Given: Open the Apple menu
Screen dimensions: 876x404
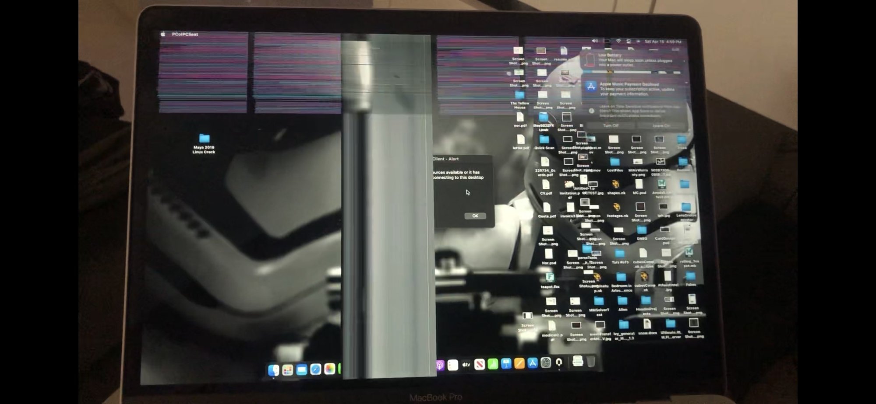Looking at the screenshot, I should 163,34.
